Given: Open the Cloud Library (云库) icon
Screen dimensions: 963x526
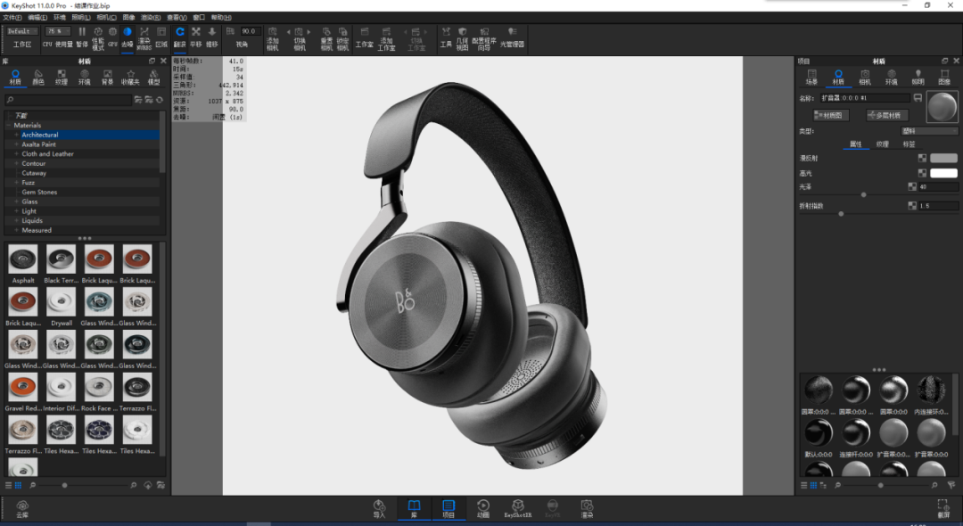Looking at the screenshot, I should 22,509.
